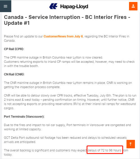Open the CustomerNews from July 6 link
This screenshot has width=140, height=159.
63,36
